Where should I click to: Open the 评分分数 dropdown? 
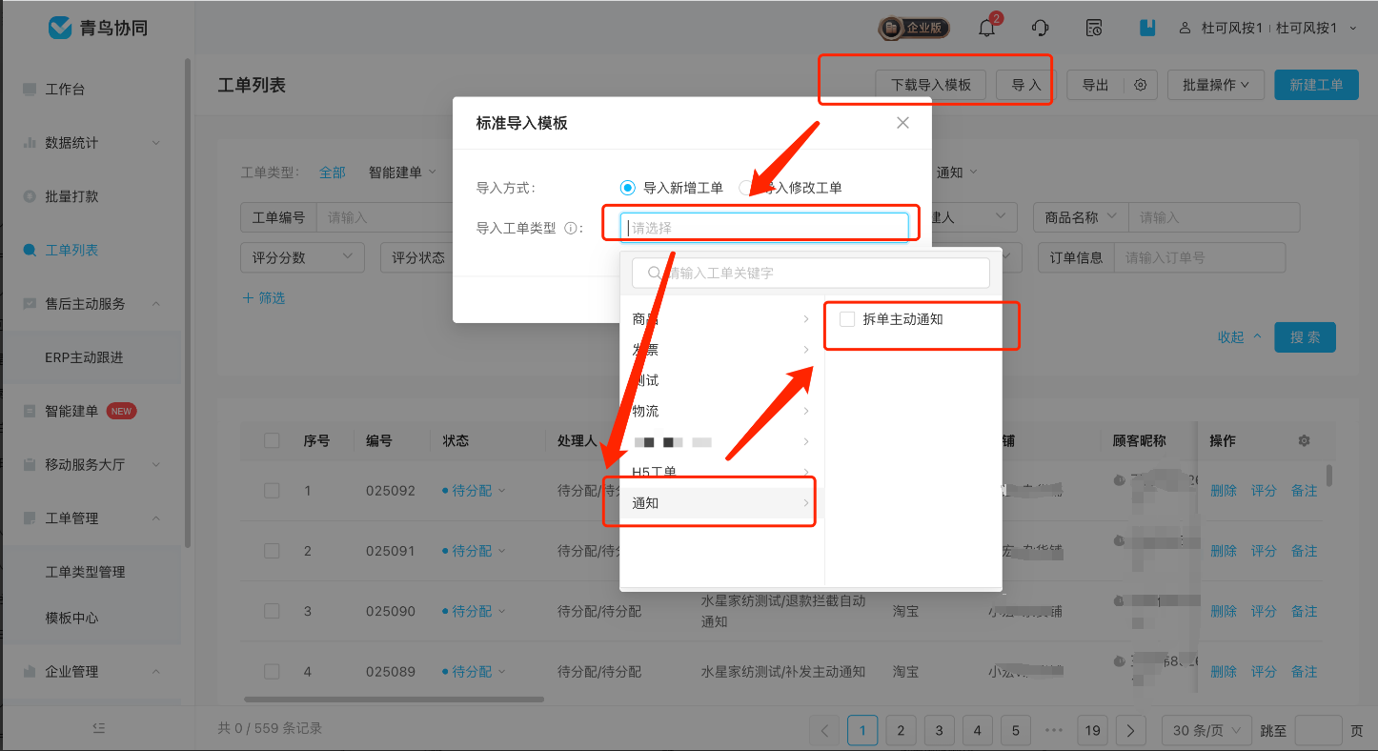[302, 257]
